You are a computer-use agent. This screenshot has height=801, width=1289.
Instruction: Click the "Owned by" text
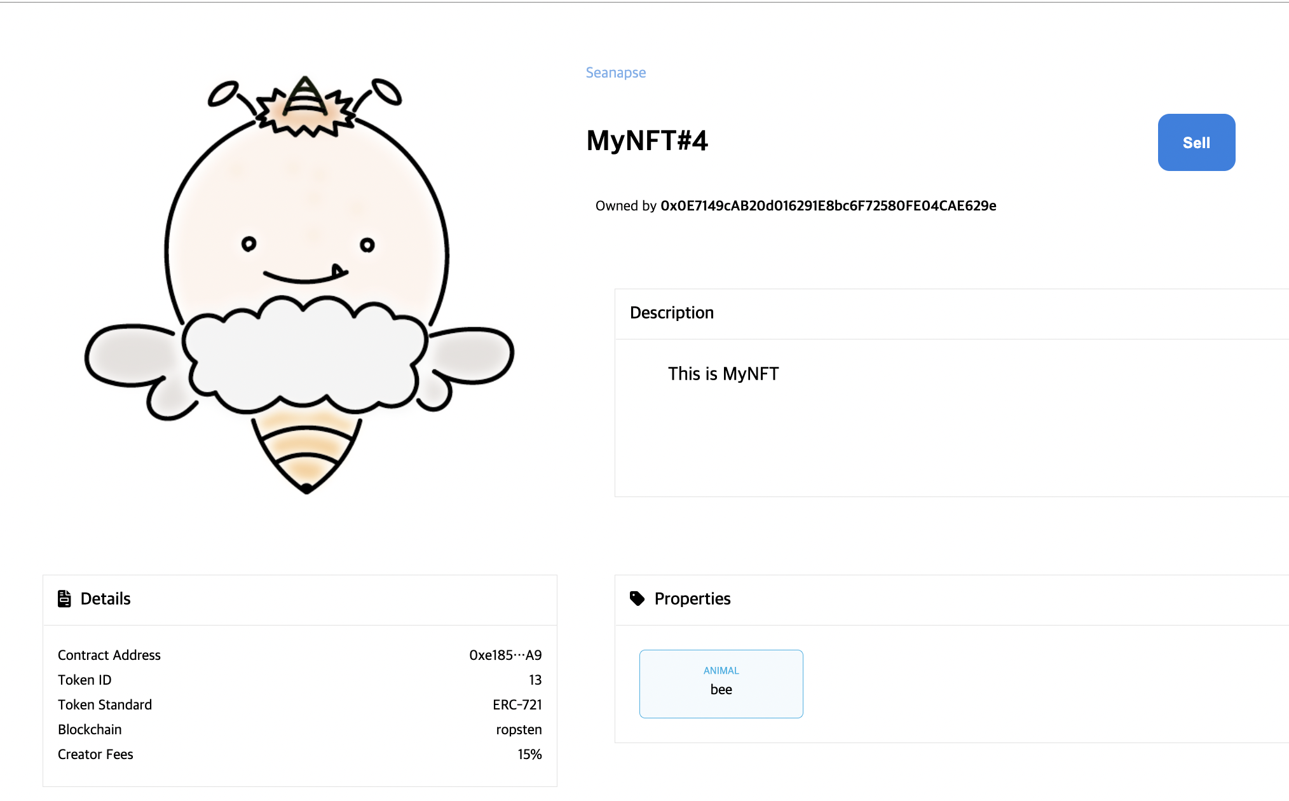click(x=625, y=205)
